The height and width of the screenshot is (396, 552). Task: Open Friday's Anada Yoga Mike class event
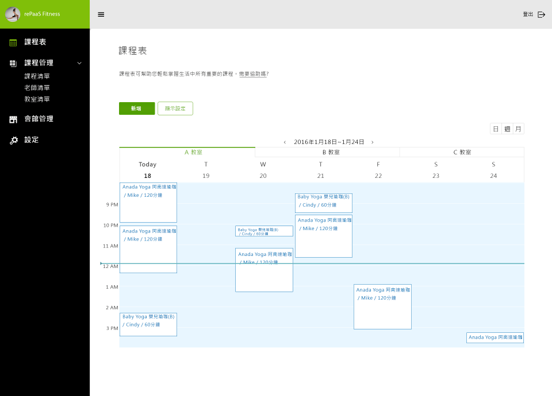(x=382, y=307)
